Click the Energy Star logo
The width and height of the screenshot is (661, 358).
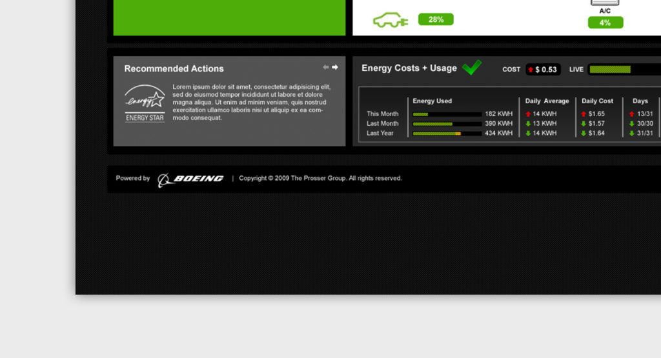coord(145,103)
